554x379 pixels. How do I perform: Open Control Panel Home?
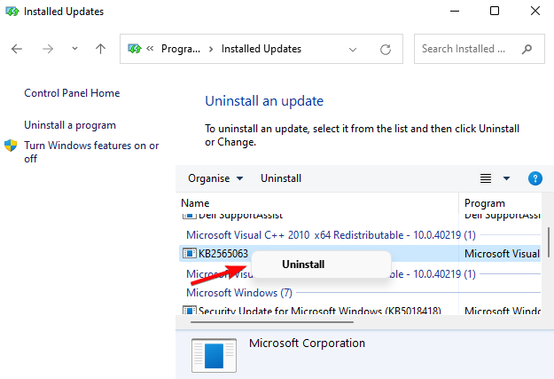click(x=72, y=93)
